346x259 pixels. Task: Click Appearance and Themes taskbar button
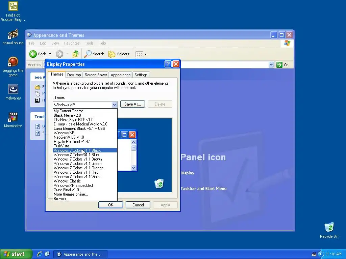80,254
